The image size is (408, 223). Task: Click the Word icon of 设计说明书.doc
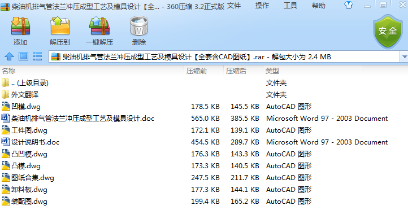click(6, 142)
